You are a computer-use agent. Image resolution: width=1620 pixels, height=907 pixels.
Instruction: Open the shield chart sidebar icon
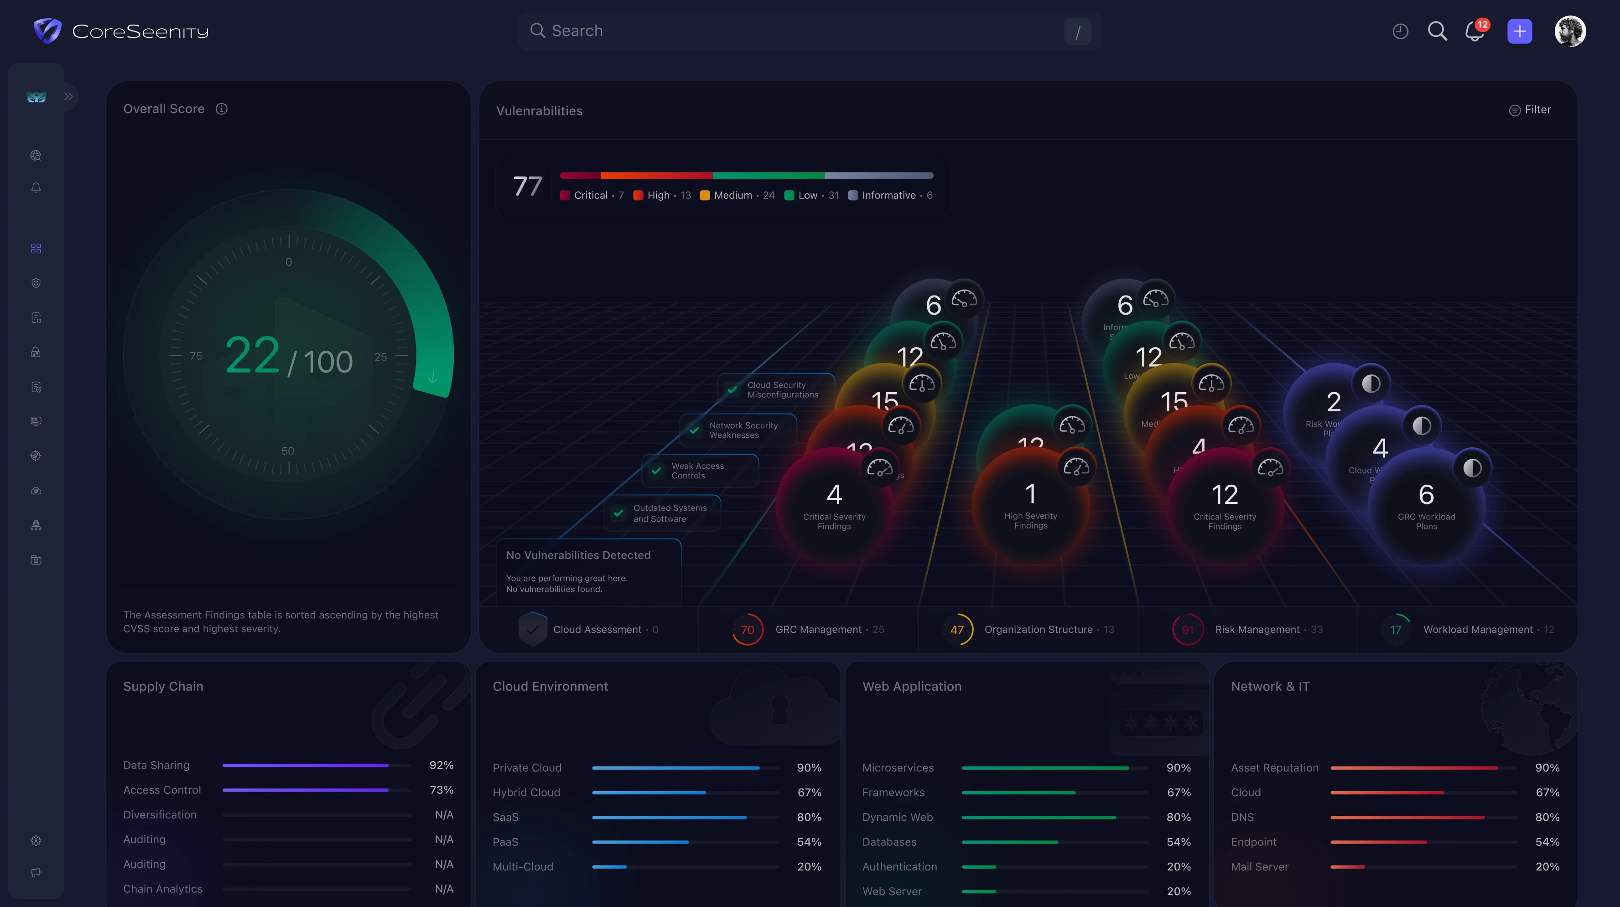click(x=36, y=283)
